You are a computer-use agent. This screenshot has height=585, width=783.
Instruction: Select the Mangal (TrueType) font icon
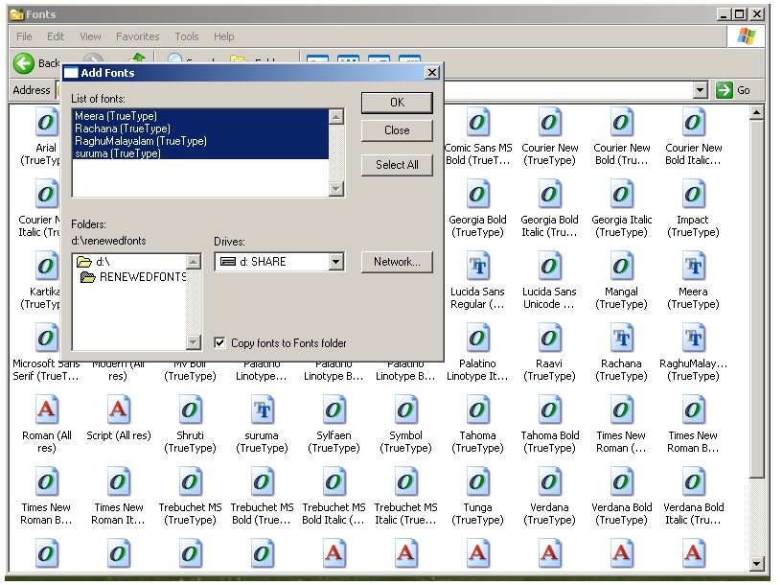(621, 267)
